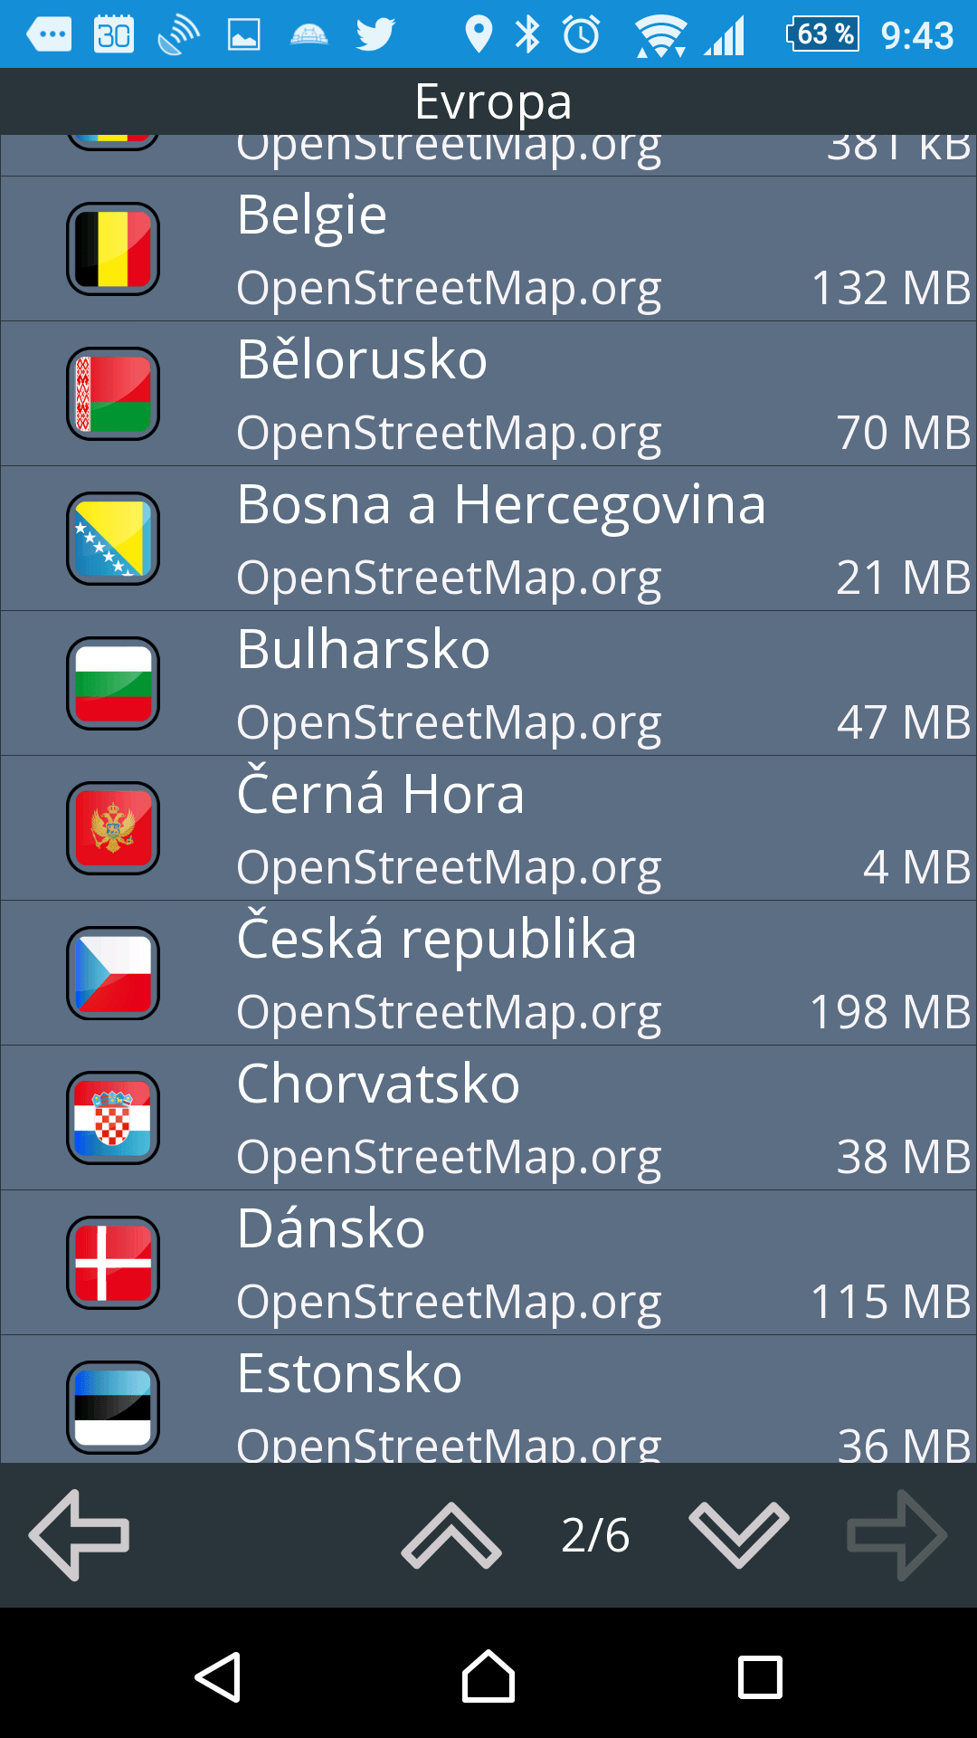Select the Chorvatsko map entry
The image size is (977, 1738).
[x=488, y=1118]
